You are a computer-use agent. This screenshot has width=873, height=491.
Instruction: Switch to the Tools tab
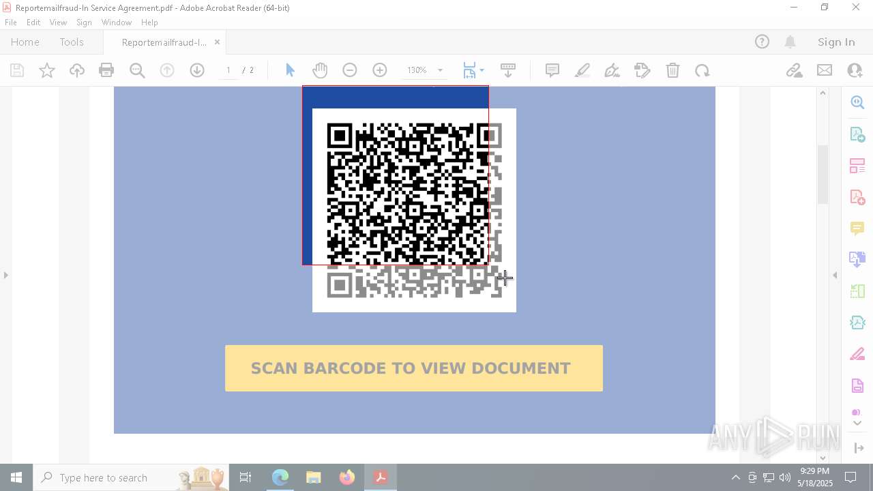pos(72,42)
